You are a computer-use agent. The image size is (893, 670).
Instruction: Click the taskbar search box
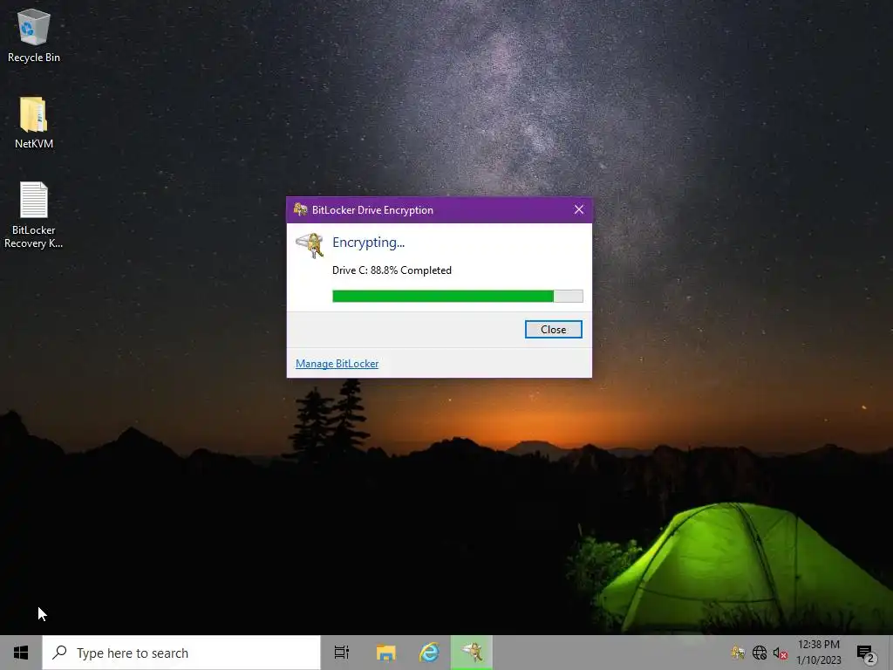point(181,653)
